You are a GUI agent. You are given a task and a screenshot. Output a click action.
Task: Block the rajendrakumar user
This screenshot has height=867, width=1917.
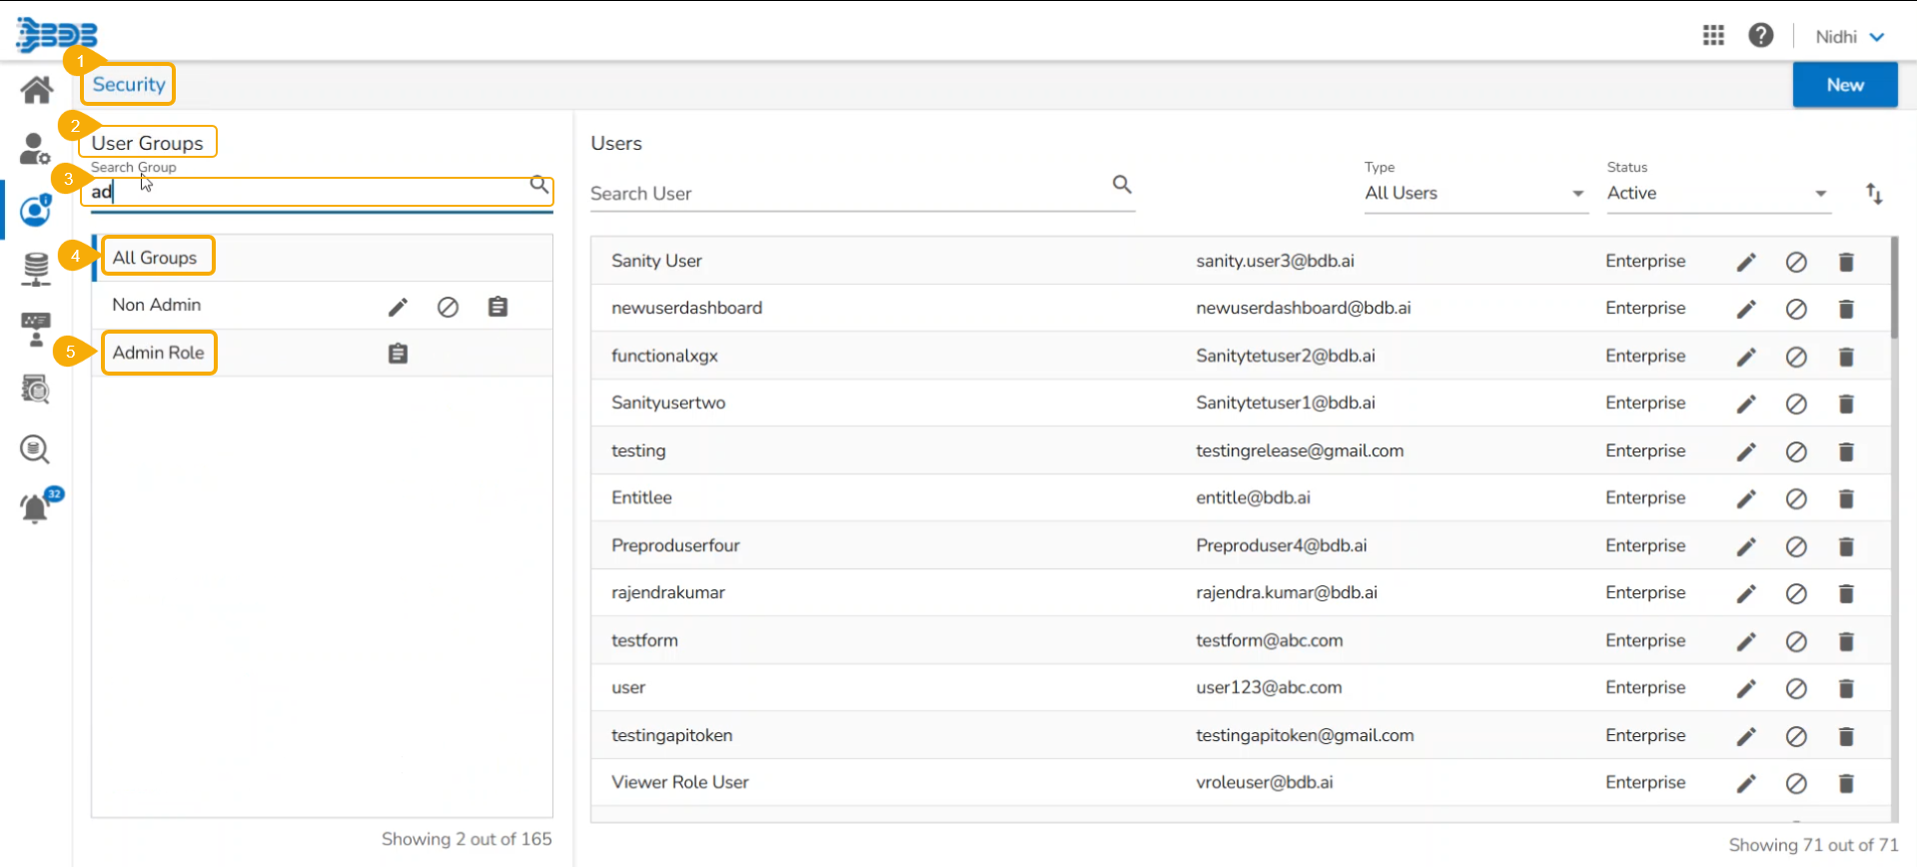(1795, 593)
